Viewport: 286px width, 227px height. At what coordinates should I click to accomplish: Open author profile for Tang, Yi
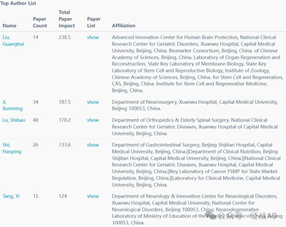click(x=11, y=196)
